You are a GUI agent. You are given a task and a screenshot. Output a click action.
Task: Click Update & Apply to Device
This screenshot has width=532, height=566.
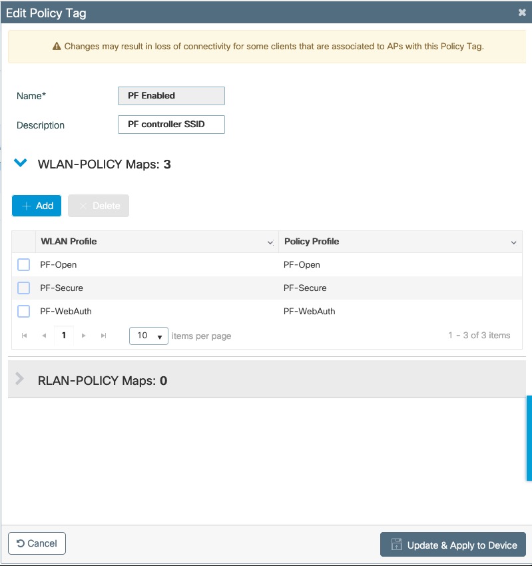coord(453,545)
